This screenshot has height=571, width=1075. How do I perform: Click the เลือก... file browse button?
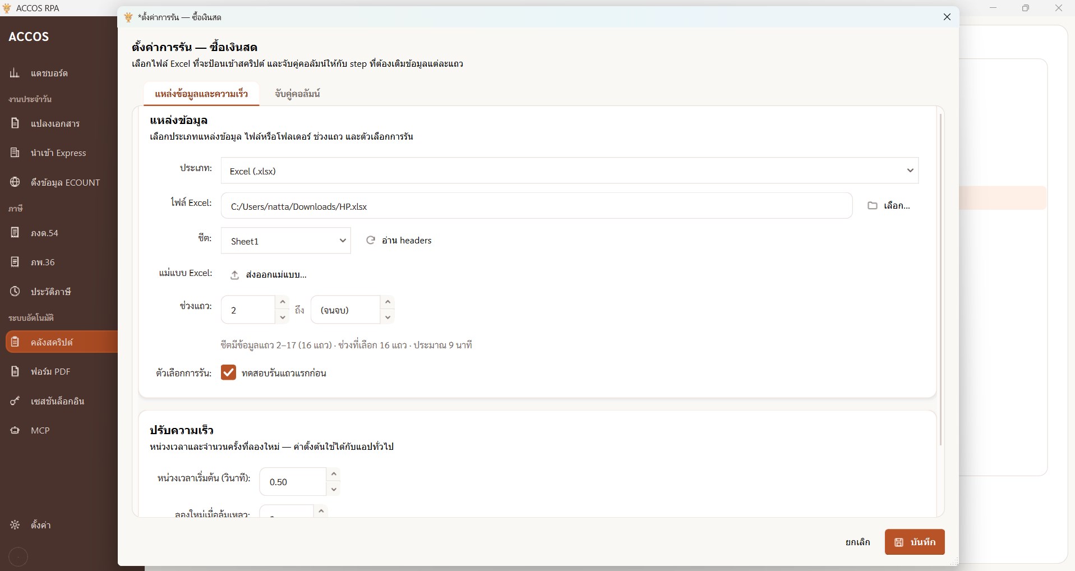point(889,206)
